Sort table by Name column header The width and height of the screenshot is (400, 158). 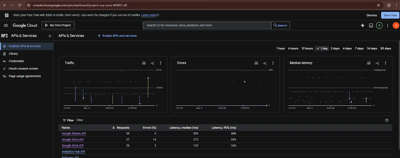(x=66, y=128)
